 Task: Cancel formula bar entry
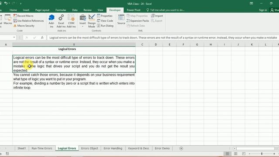27,38
